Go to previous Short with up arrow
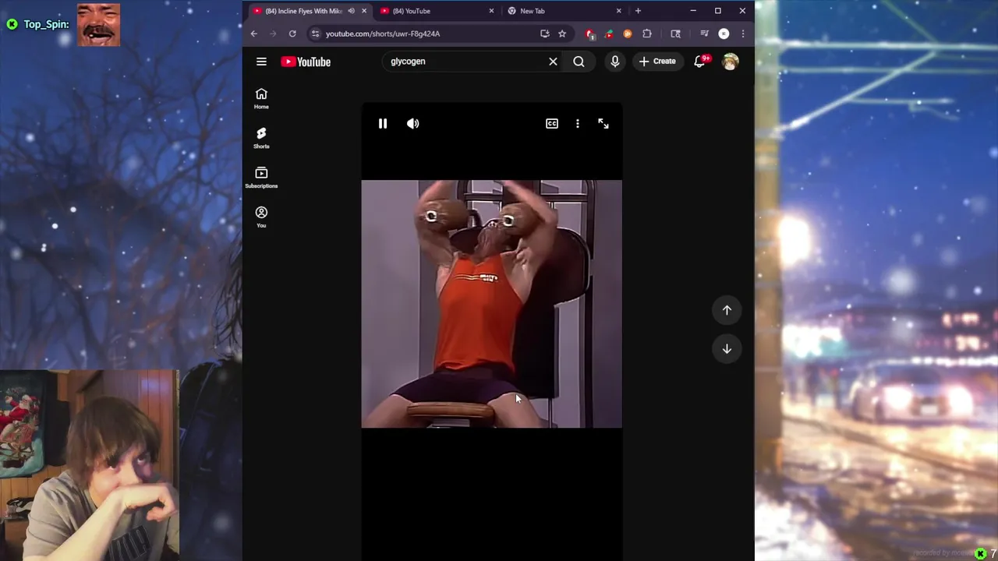 click(727, 310)
